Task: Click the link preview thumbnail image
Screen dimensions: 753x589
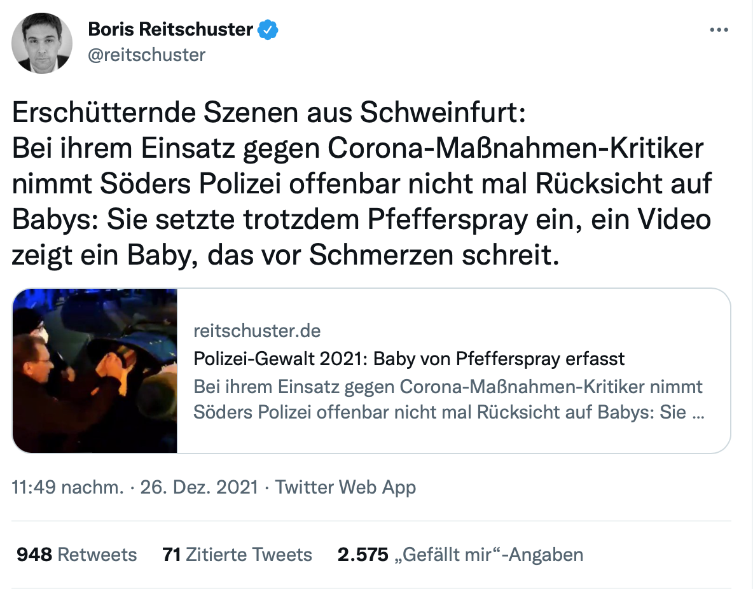Action: pyautogui.click(x=95, y=371)
